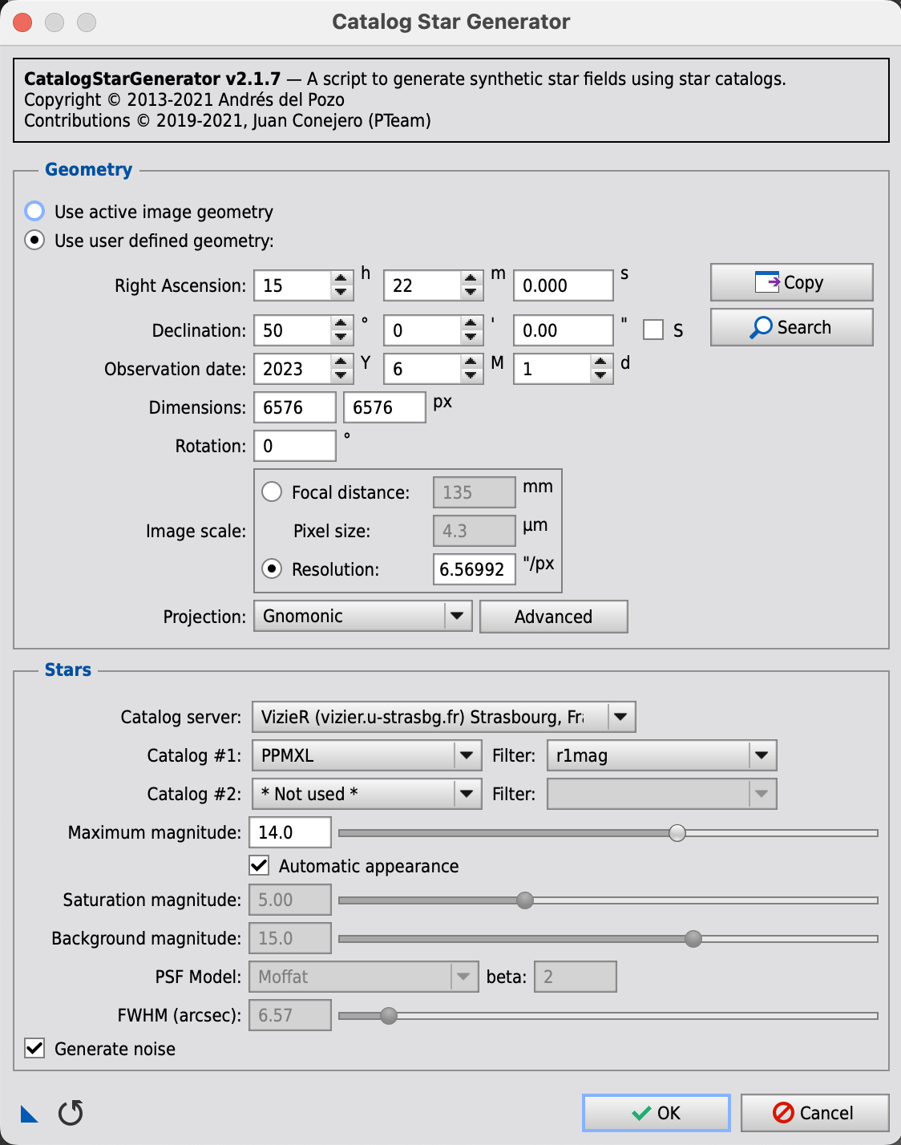The width and height of the screenshot is (901, 1145).
Task: Click the Advanced projection button
Action: (x=554, y=617)
